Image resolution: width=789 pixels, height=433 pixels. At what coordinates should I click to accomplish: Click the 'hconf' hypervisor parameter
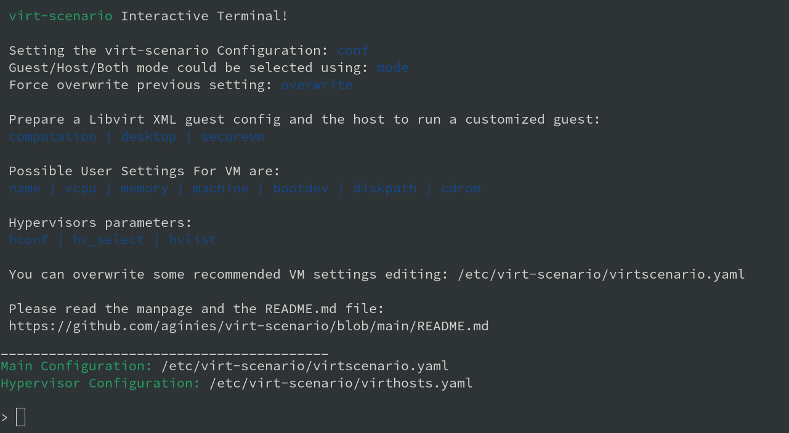coord(28,240)
